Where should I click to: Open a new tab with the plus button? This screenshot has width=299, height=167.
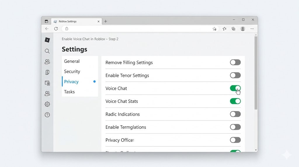click(106, 21)
